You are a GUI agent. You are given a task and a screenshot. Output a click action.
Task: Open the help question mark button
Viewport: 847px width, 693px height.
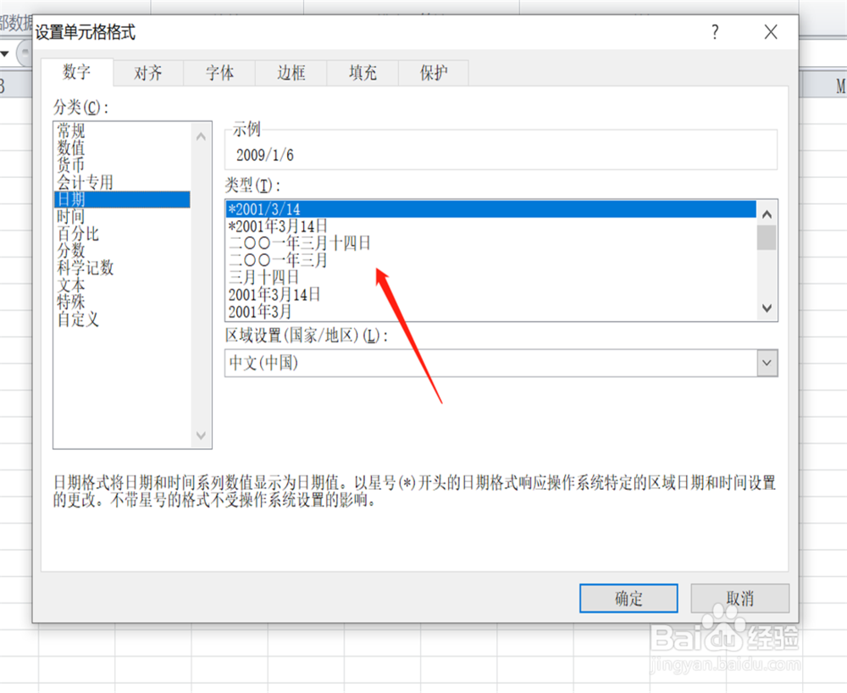pos(715,32)
